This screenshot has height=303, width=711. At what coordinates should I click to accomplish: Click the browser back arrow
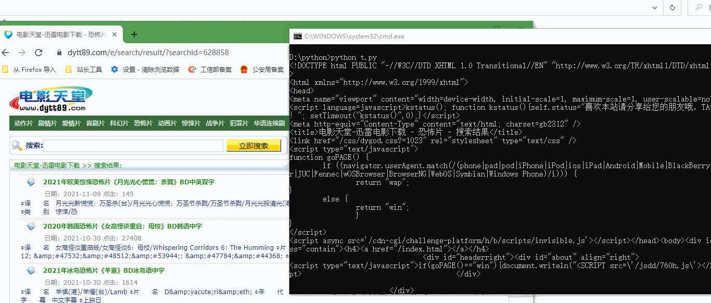pyautogui.click(x=6, y=53)
